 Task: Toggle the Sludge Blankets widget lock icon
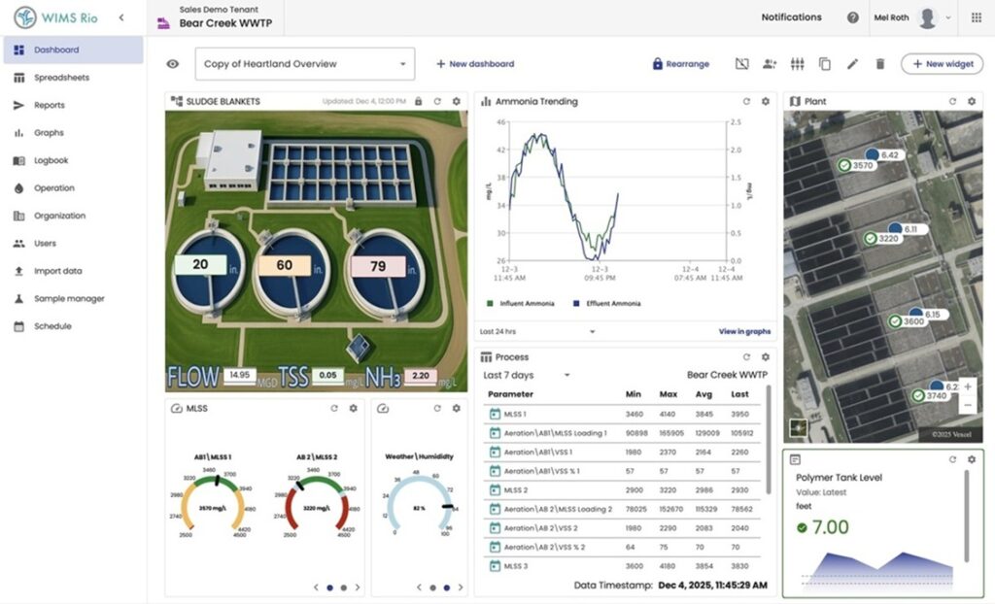click(x=418, y=102)
